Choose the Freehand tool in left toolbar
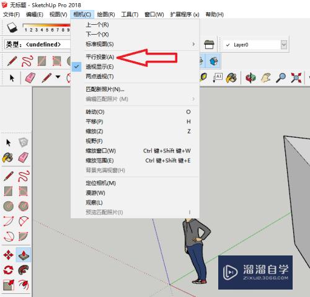 tap(24, 176)
